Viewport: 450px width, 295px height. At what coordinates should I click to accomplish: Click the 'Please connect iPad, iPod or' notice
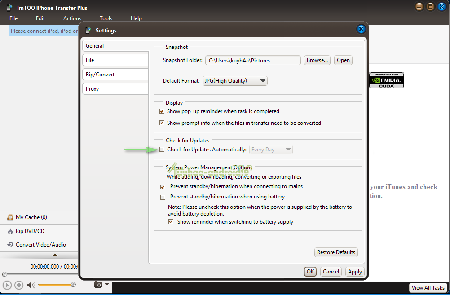point(44,31)
